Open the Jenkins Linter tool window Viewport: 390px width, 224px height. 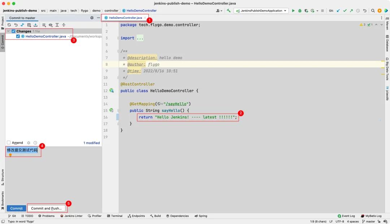pos(71,216)
